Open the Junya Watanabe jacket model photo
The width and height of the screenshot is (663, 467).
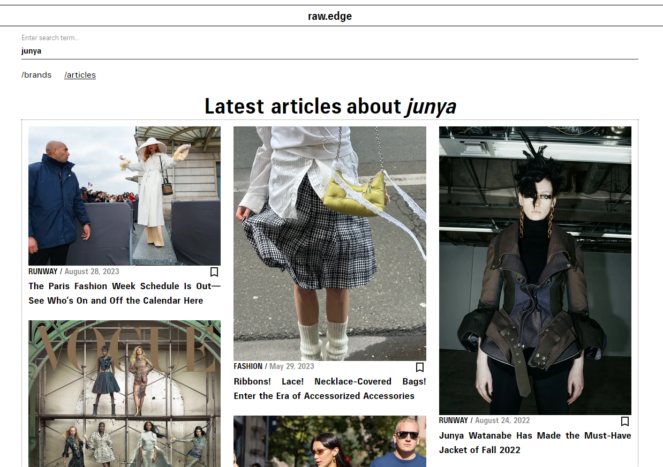(x=535, y=270)
